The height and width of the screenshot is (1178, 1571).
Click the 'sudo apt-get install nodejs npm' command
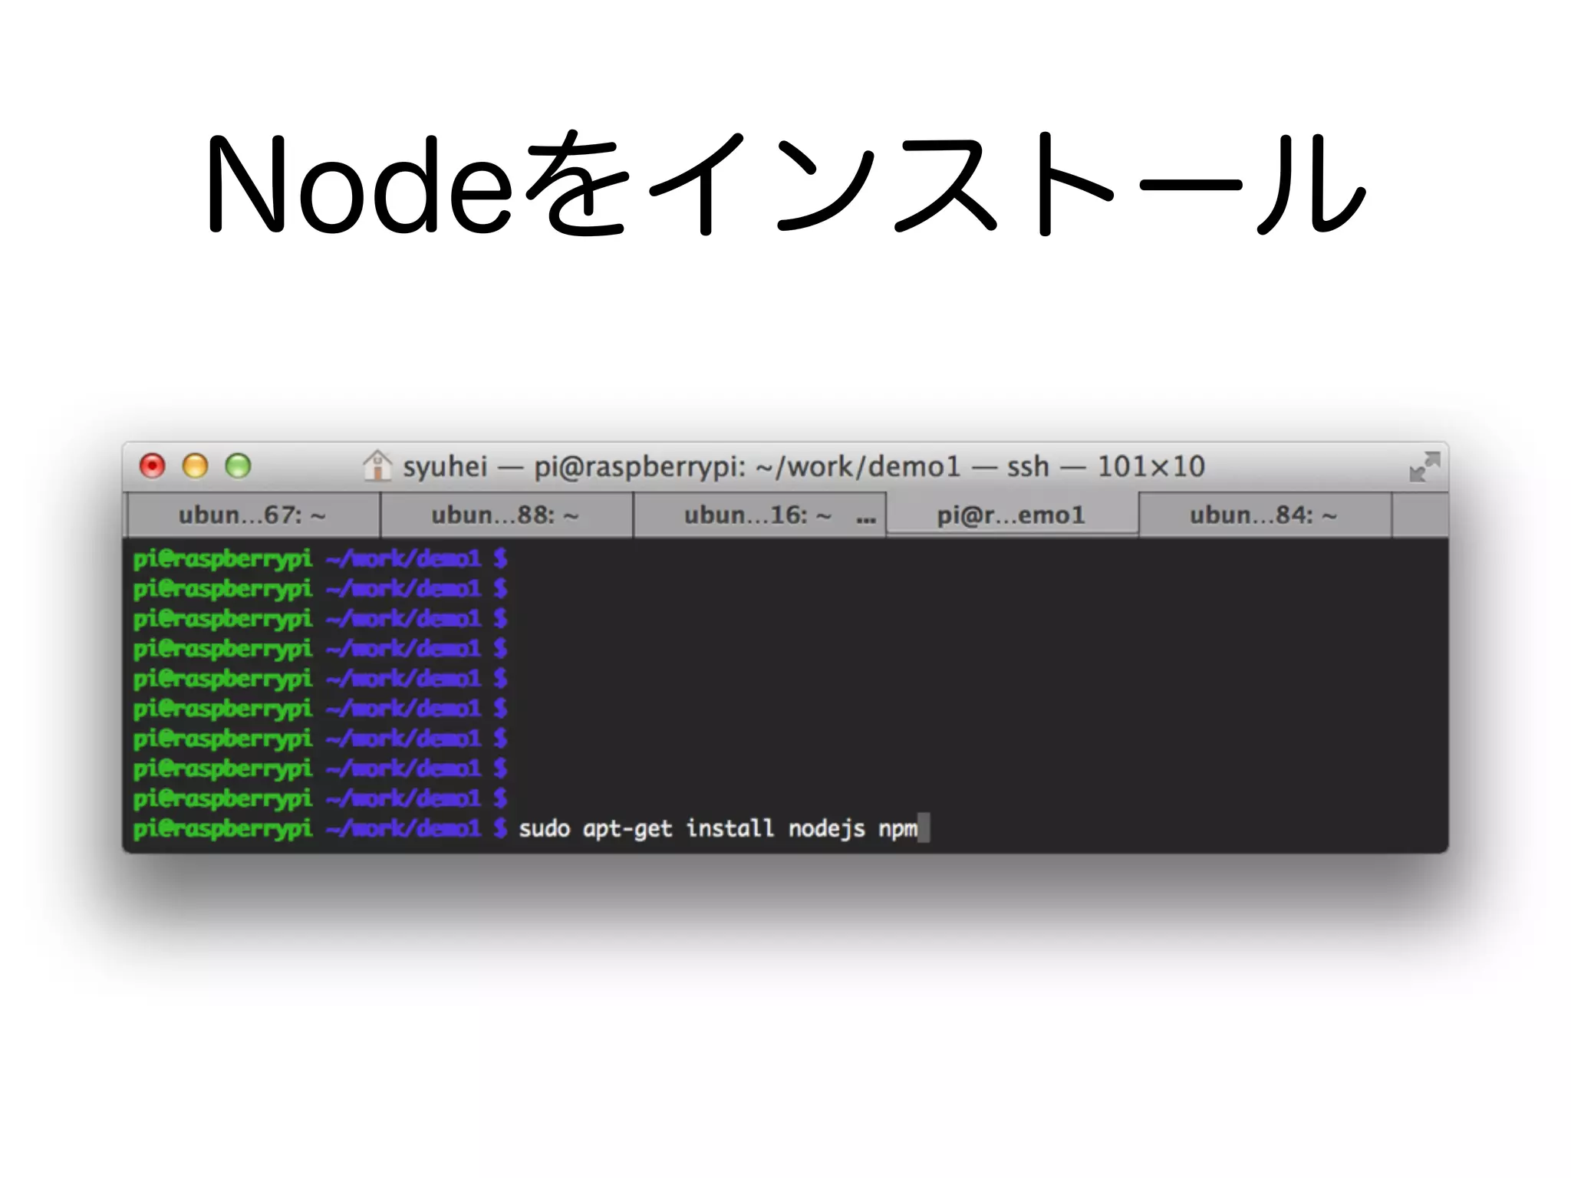click(x=718, y=829)
